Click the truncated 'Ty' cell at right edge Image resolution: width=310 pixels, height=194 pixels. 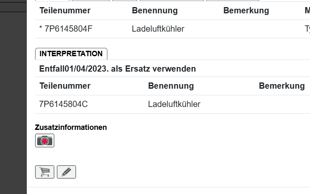[307, 29]
